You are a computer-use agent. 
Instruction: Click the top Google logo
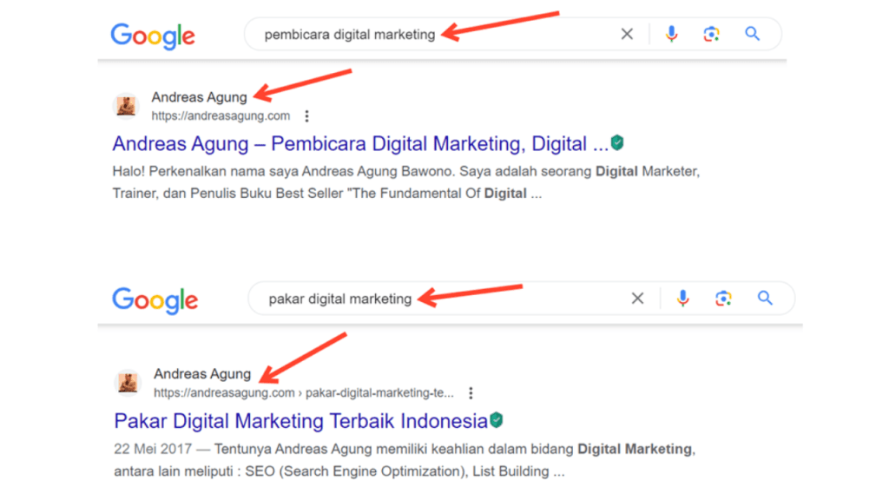tap(153, 36)
